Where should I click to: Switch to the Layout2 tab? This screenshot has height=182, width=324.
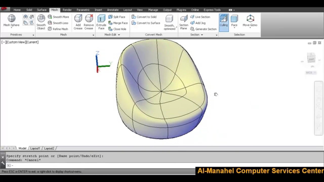tap(49, 148)
